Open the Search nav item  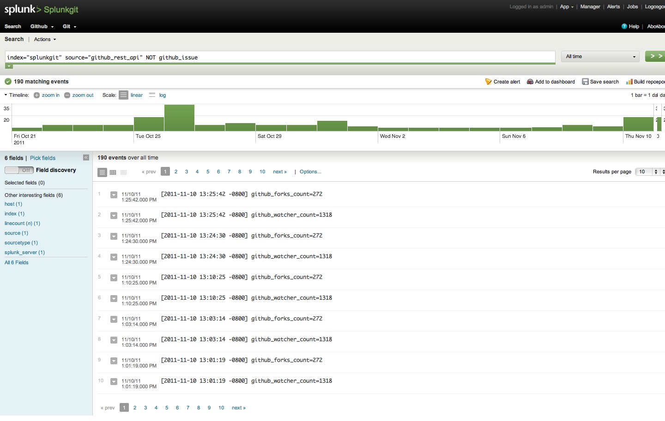tap(13, 26)
